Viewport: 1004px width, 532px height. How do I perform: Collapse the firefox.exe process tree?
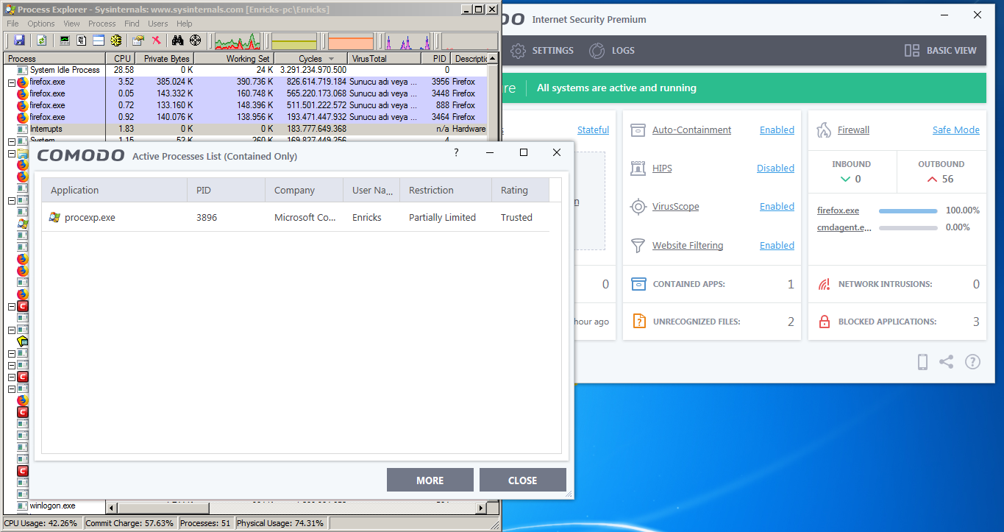(x=11, y=82)
